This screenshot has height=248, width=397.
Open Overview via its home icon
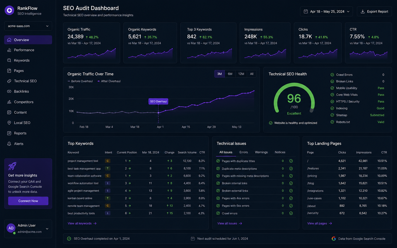coord(9,40)
